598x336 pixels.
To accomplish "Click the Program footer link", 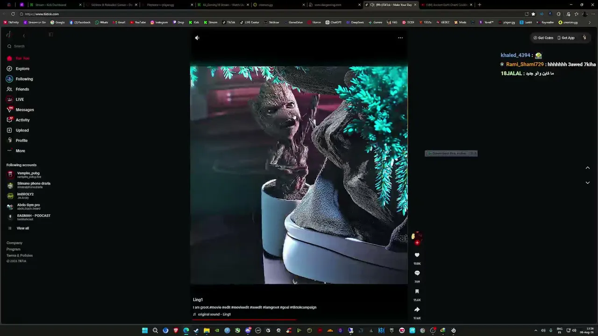I will [x=14, y=249].
